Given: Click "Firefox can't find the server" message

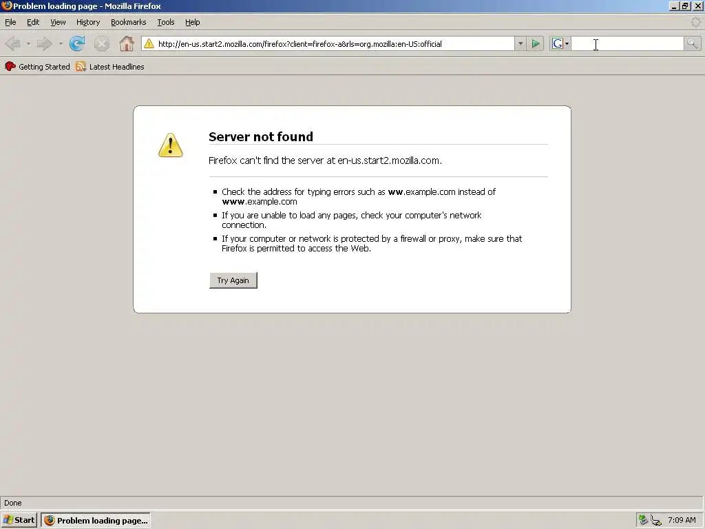Looking at the screenshot, I should (x=325, y=160).
